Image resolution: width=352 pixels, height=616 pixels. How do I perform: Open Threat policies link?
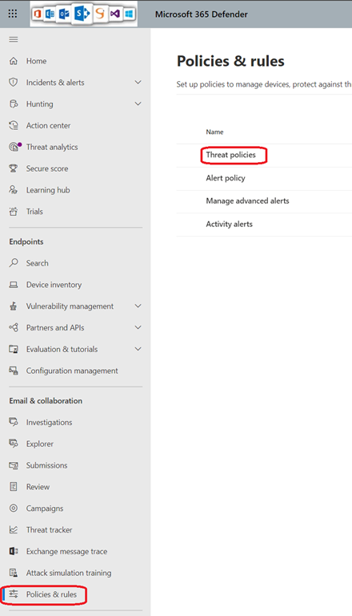click(231, 155)
